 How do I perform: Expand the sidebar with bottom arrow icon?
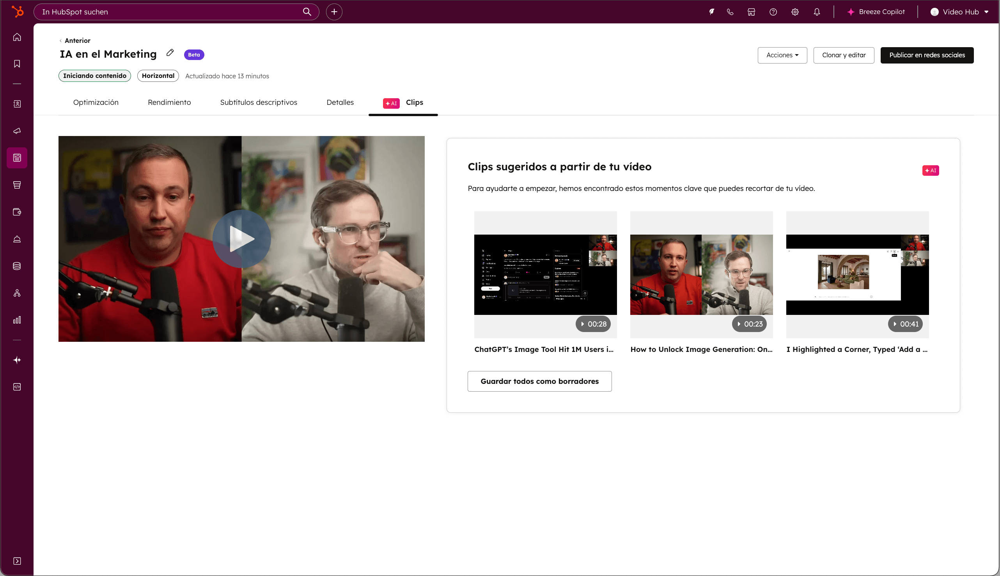point(17,561)
